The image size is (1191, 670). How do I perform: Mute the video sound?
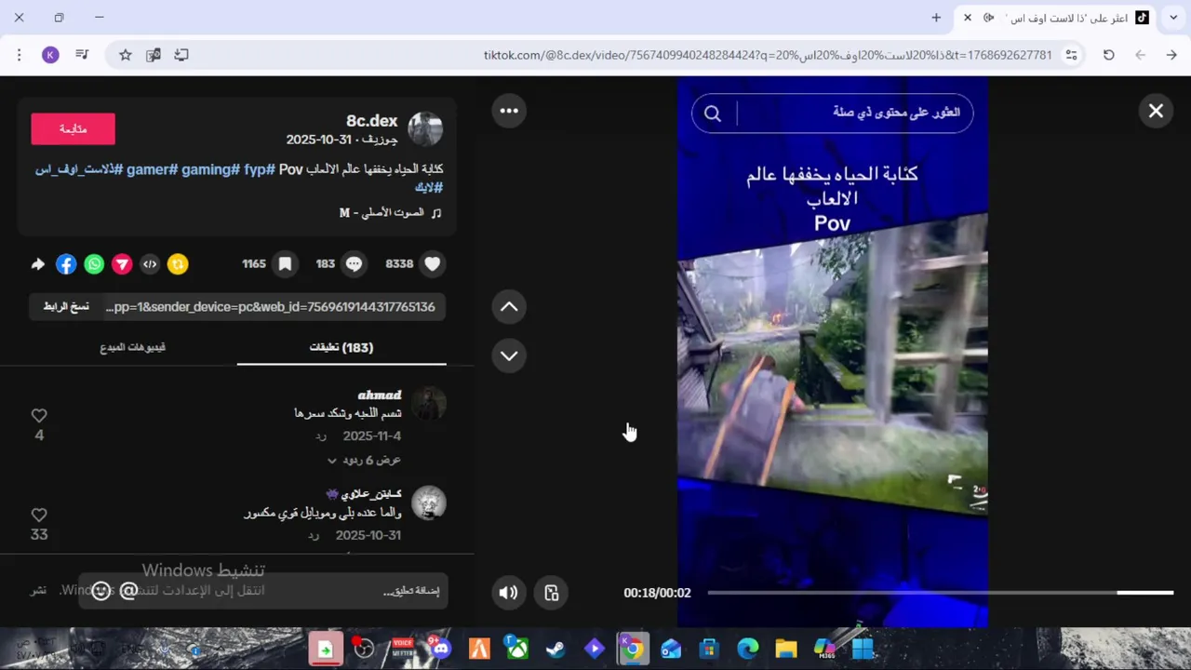point(508,593)
